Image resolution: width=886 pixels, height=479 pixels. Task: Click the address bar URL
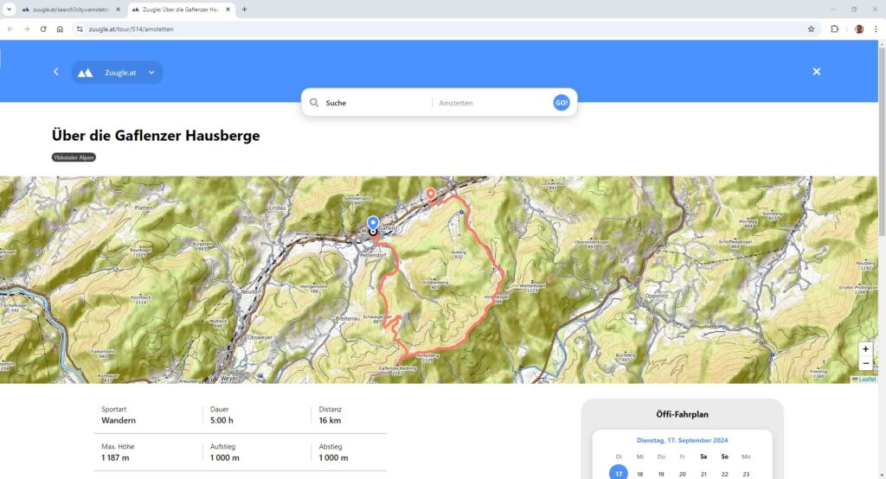132,29
